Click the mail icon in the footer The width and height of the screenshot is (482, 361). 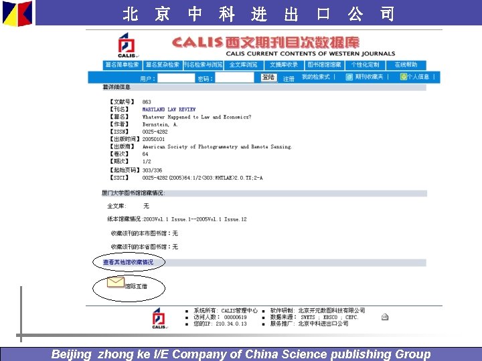coord(384,317)
